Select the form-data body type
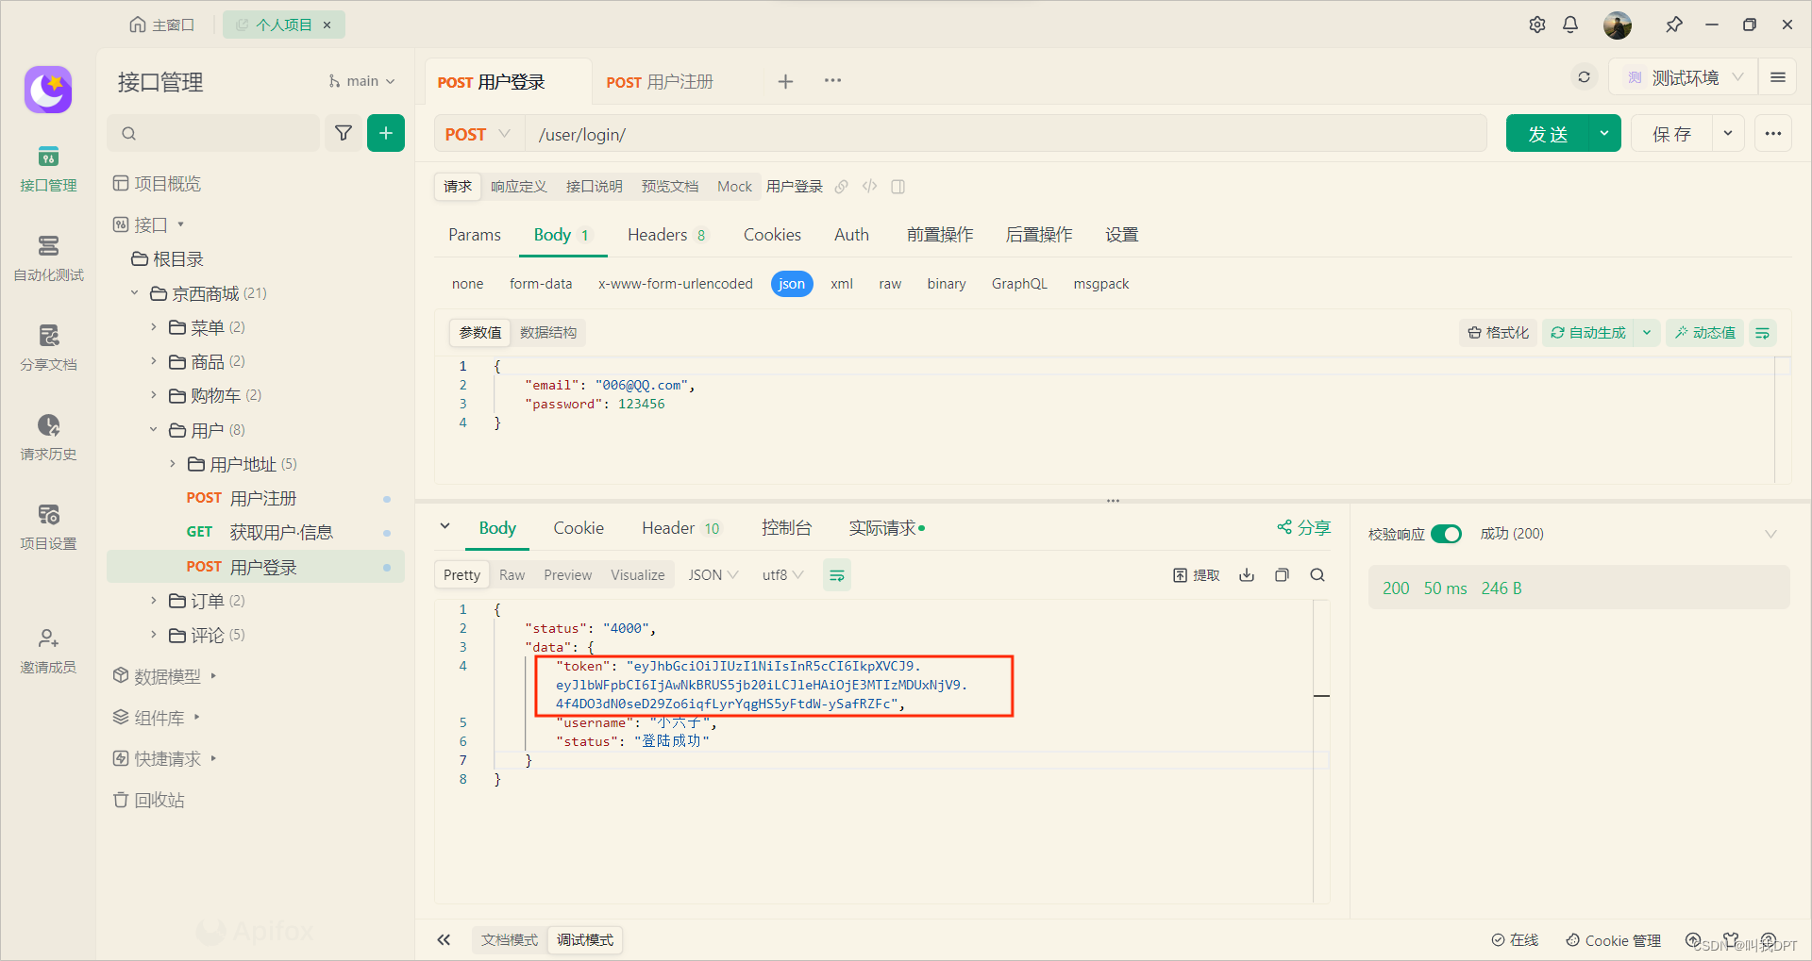 [541, 284]
